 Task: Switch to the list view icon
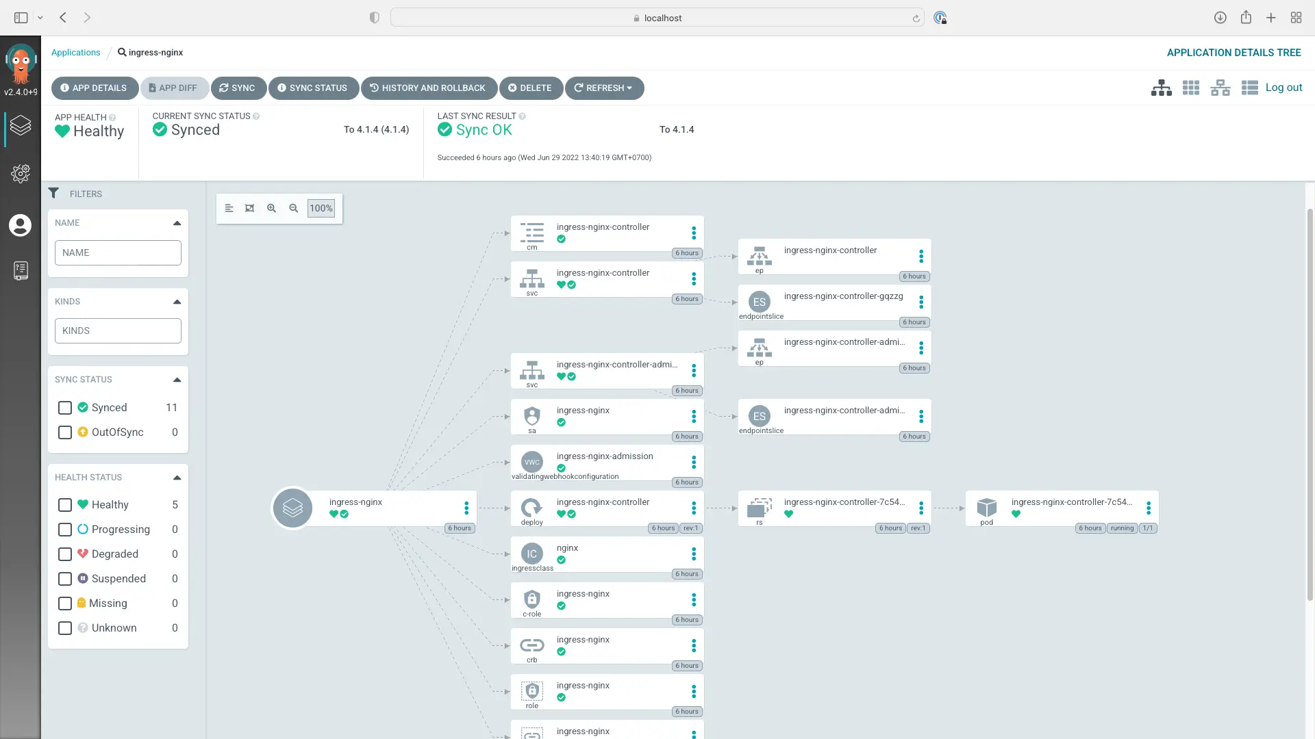click(1249, 88)
